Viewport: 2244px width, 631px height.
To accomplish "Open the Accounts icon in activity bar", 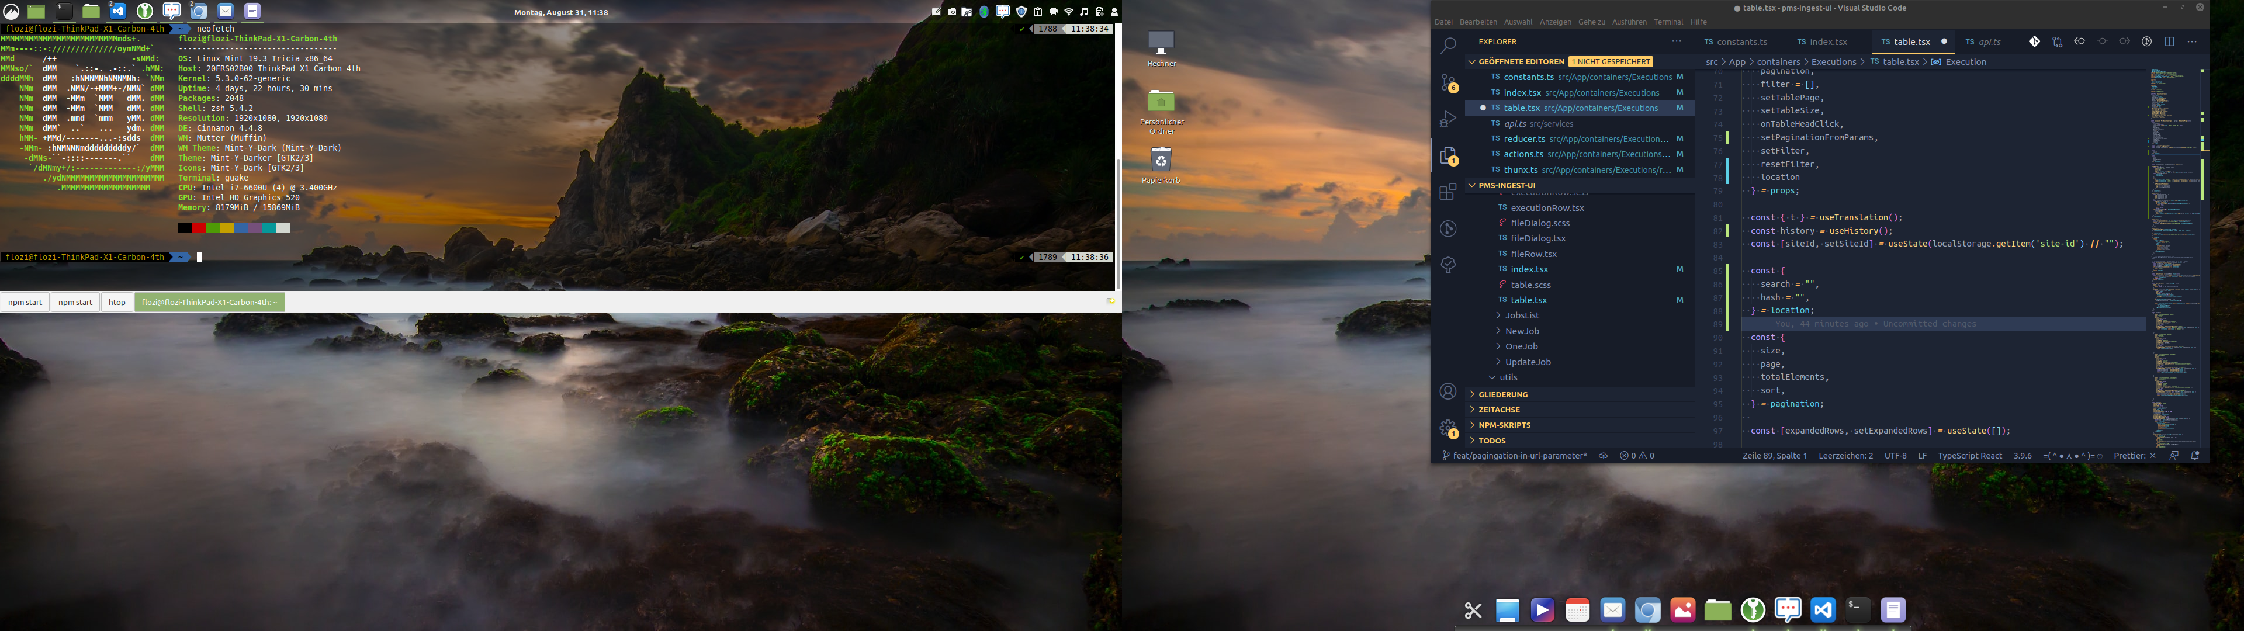I will [x=1448, y=391].
